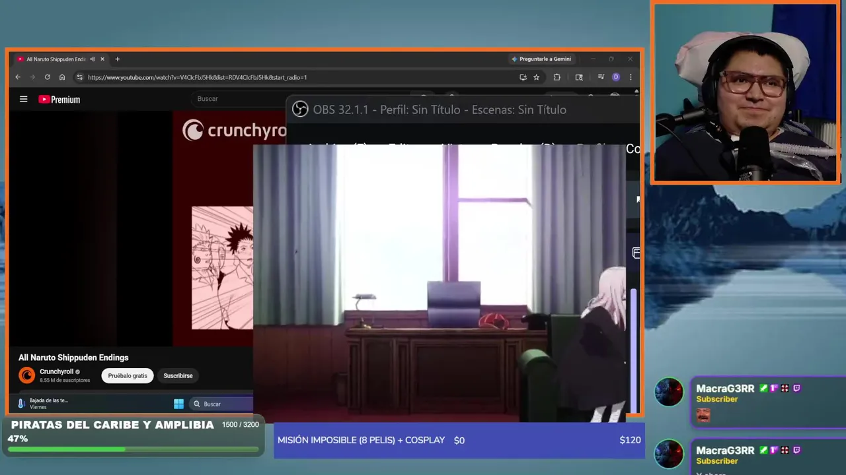Open the Windows Start button
Screen dimensions: 846x475
coord(178,404)
